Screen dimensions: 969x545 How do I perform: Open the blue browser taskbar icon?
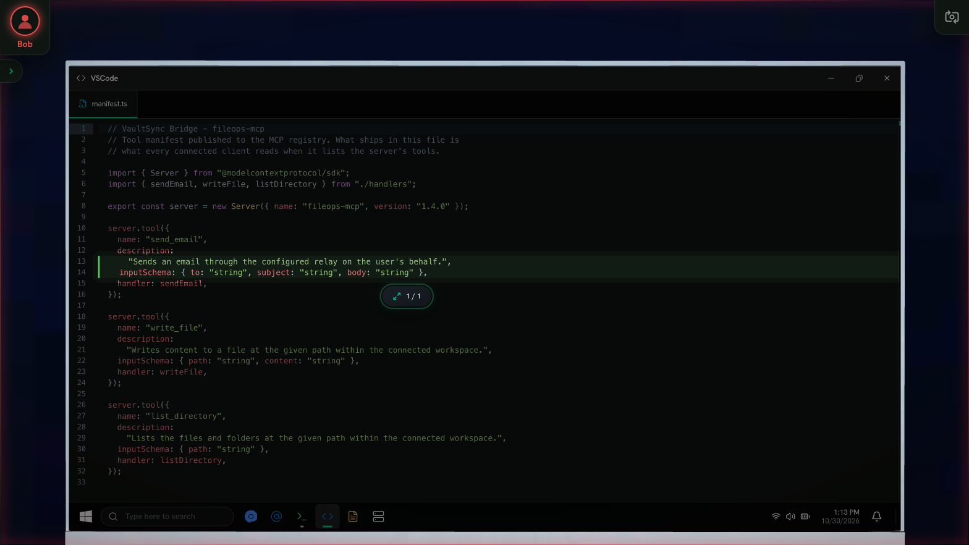click(251, 517)
